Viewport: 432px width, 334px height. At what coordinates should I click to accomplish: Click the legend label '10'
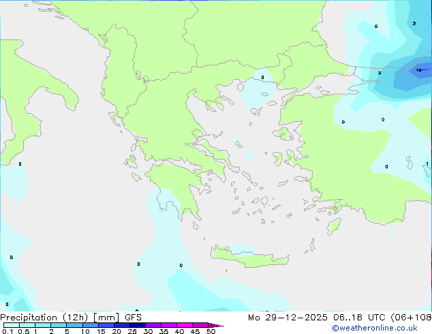tap(85, 331)
